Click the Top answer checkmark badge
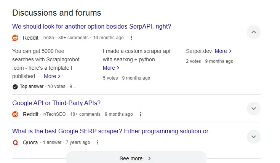This screenshot has width=280, height=163. 15,86
